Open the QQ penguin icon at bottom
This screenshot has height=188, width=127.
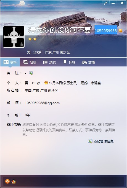(x=14, y=182)
